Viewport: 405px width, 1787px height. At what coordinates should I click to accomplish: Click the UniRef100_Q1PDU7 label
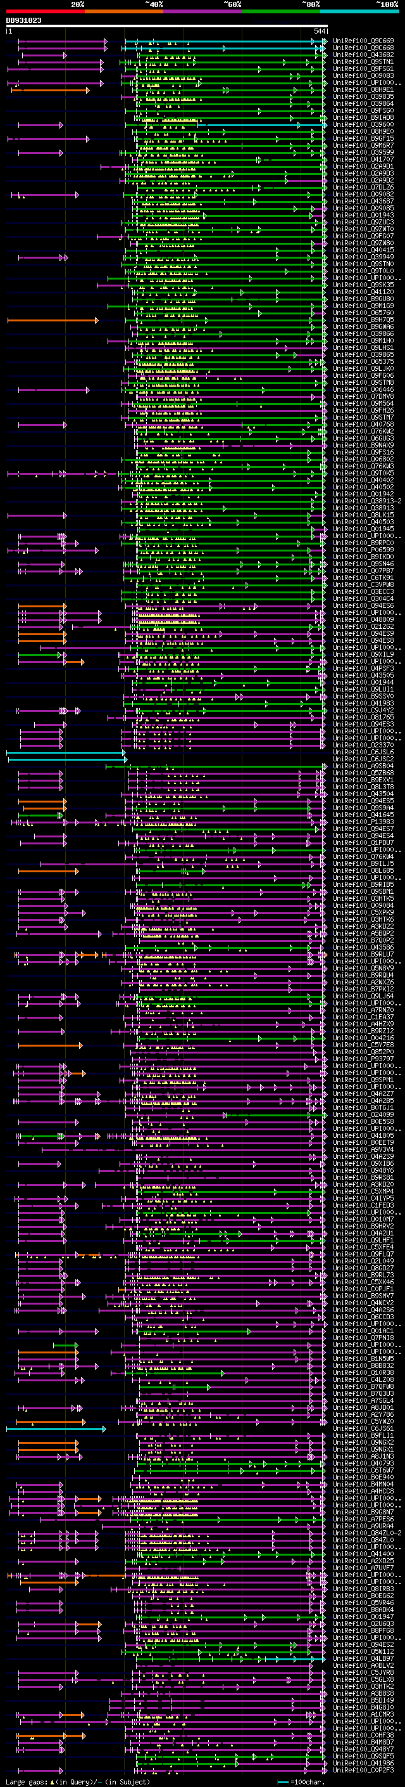point(363,843)
